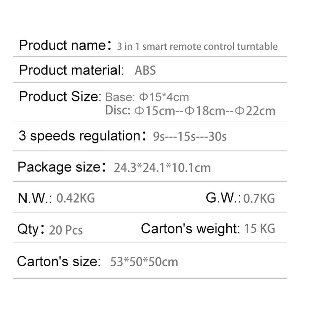Select the '0.7KG' gross weight value
The height and width of the screenshot is (317, 317).
[259, 198]
